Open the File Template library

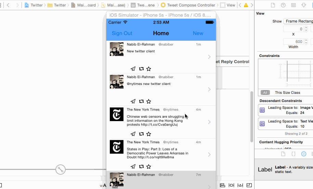[x=283, y=154]
